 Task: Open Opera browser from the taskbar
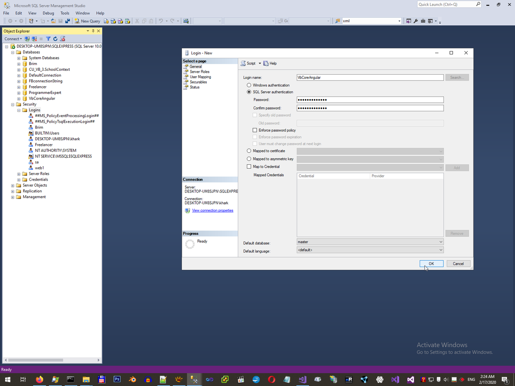[x=271, y=380]
